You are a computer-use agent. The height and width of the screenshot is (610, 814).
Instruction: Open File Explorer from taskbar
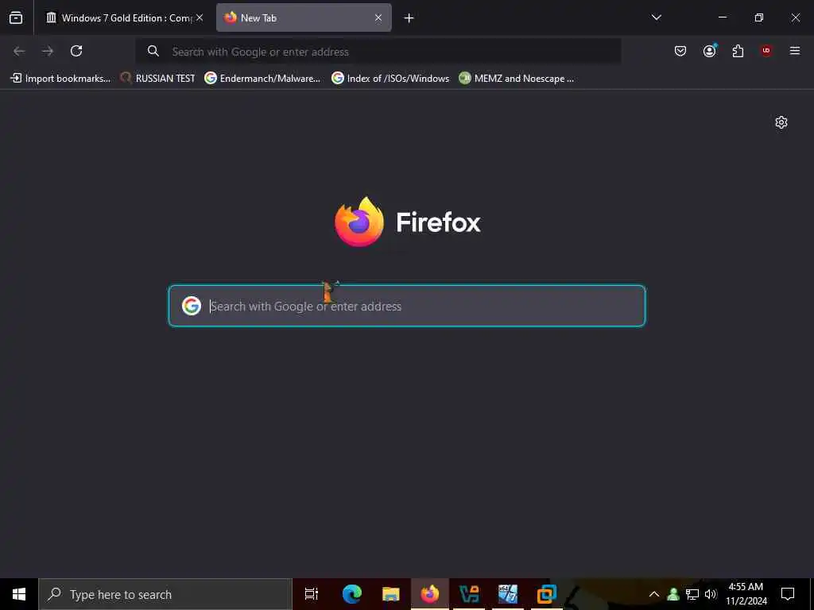click(x=390, y=594)
